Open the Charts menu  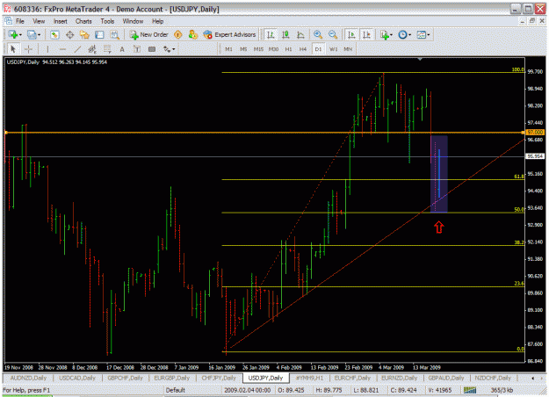coord(83,21)
